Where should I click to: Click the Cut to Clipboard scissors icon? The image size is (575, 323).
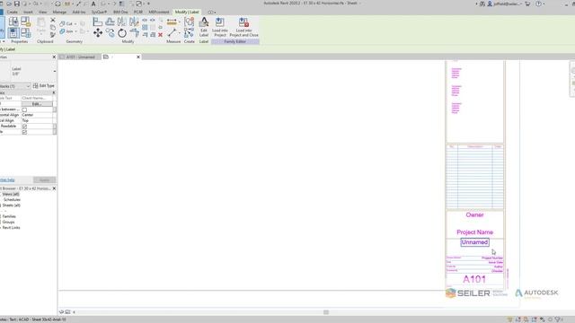point(53,20)
